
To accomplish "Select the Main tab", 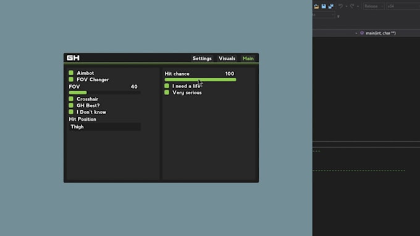I will click(x=248, y=59).
